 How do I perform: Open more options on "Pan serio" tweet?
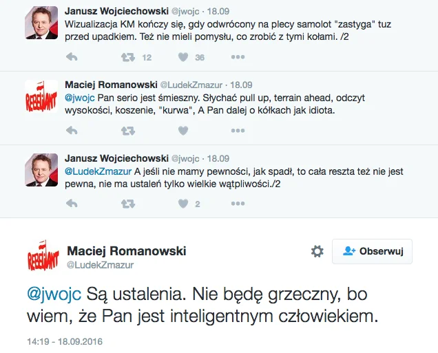point(238,131)
